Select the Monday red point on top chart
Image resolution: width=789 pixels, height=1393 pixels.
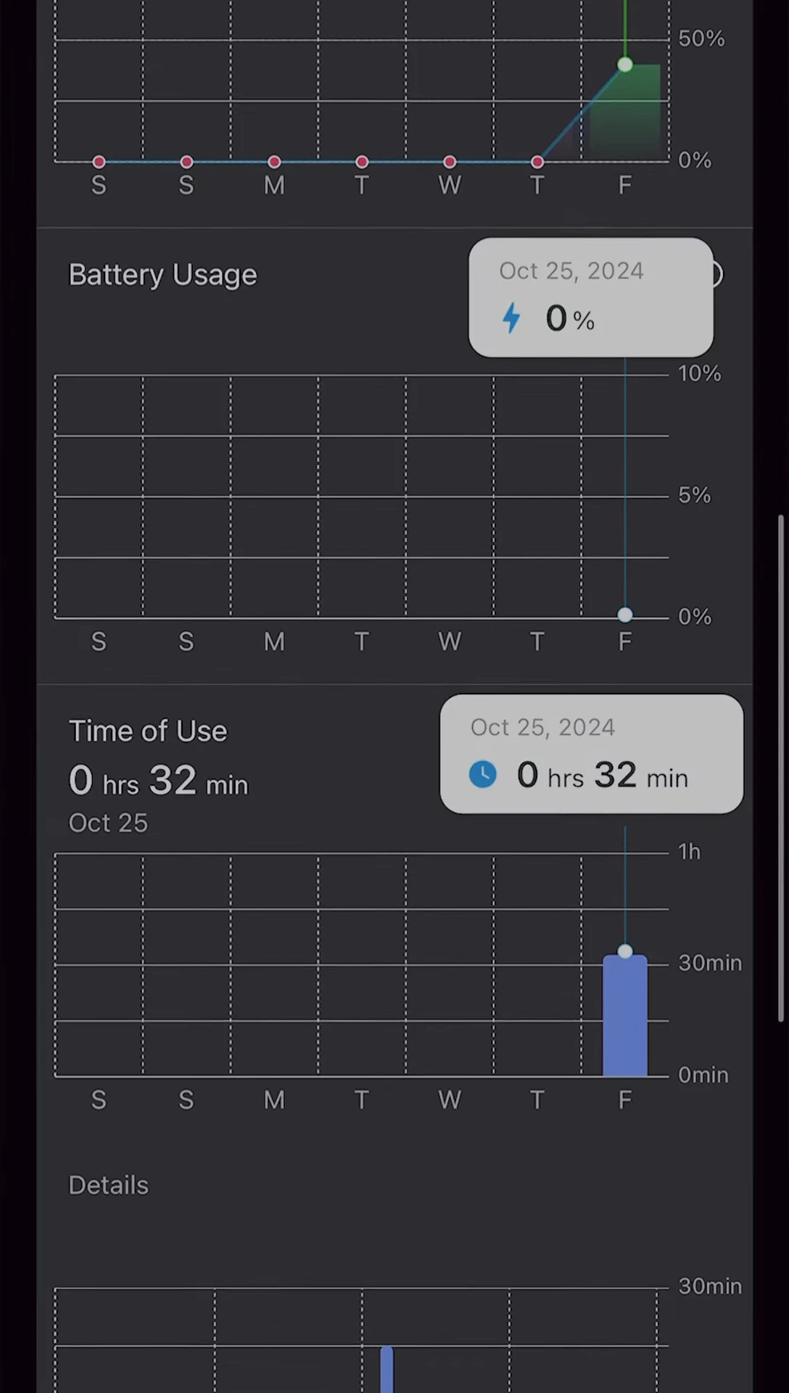274,162
